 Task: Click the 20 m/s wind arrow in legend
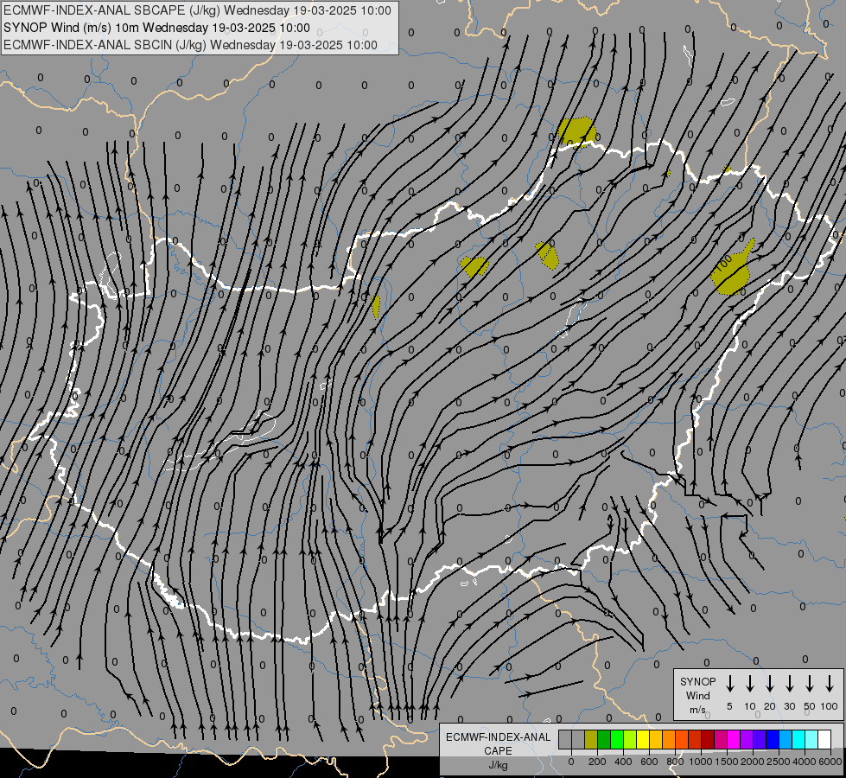(770, 683)
